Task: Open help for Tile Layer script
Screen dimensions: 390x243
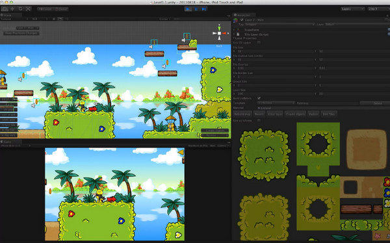Action: click(x=389, y=34)
